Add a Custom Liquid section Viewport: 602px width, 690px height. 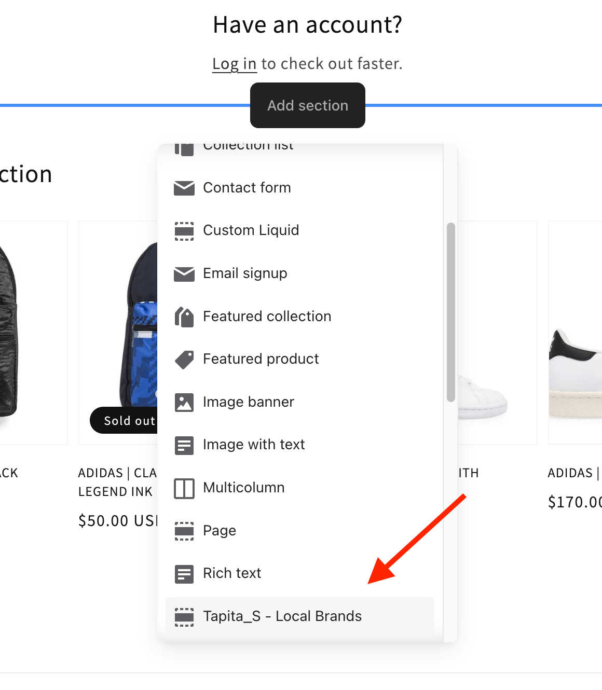click(x=251, y=230)
